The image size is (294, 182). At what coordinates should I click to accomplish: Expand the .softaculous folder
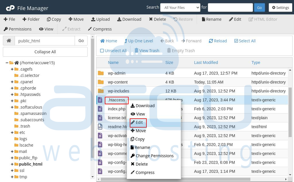[x=12, y=107]
